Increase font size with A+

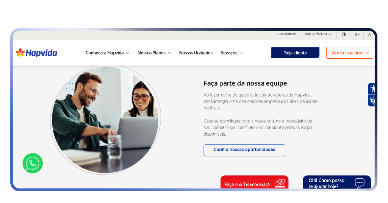point(357,34)
